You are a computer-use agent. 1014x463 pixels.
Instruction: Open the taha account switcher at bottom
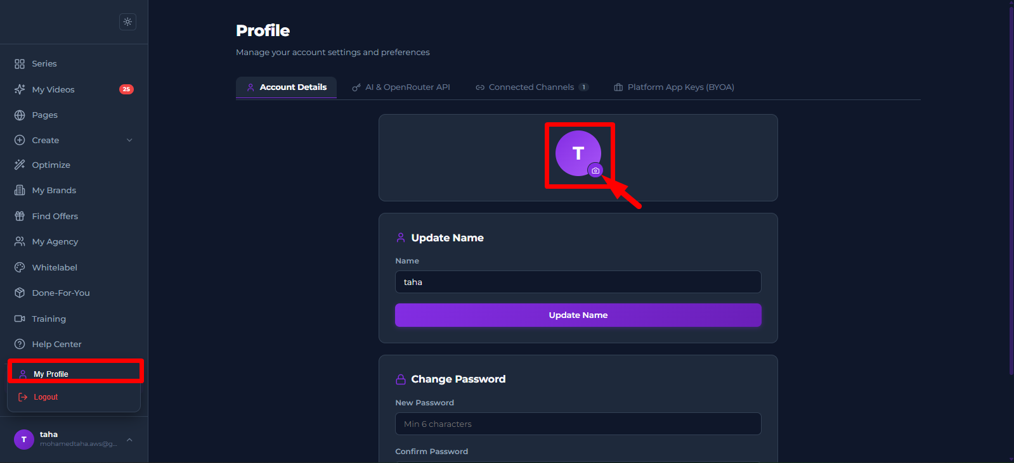click(x=74, y=439)
